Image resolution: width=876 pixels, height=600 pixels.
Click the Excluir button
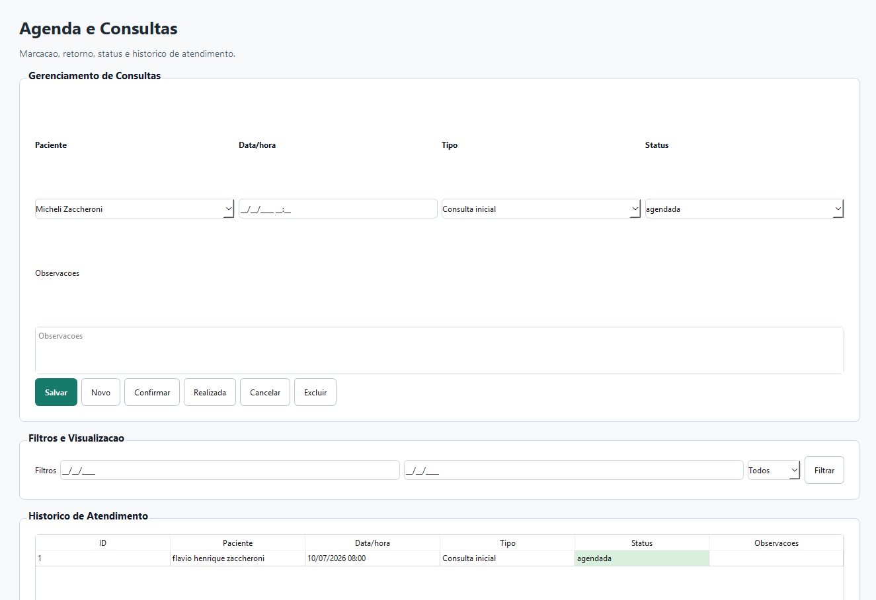click(x=315, y=392)
